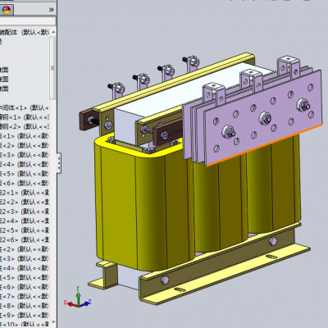Open the DisplayManager color ball tab

pyautogui.click(x=6, y=10)
